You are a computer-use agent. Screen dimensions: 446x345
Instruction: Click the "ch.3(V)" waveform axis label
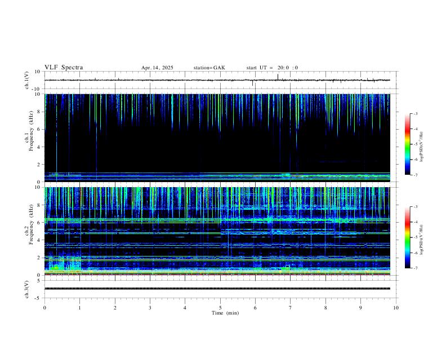coord(27,289)
